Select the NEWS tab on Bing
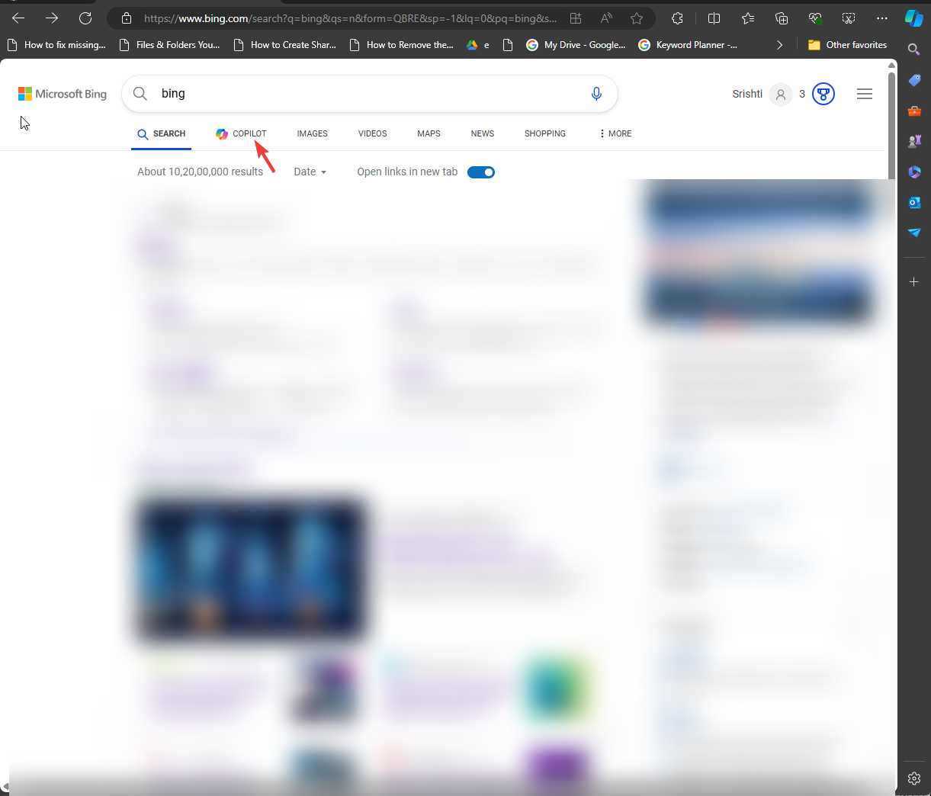Viewport: 931px width, 796px height. coord(482,133)
